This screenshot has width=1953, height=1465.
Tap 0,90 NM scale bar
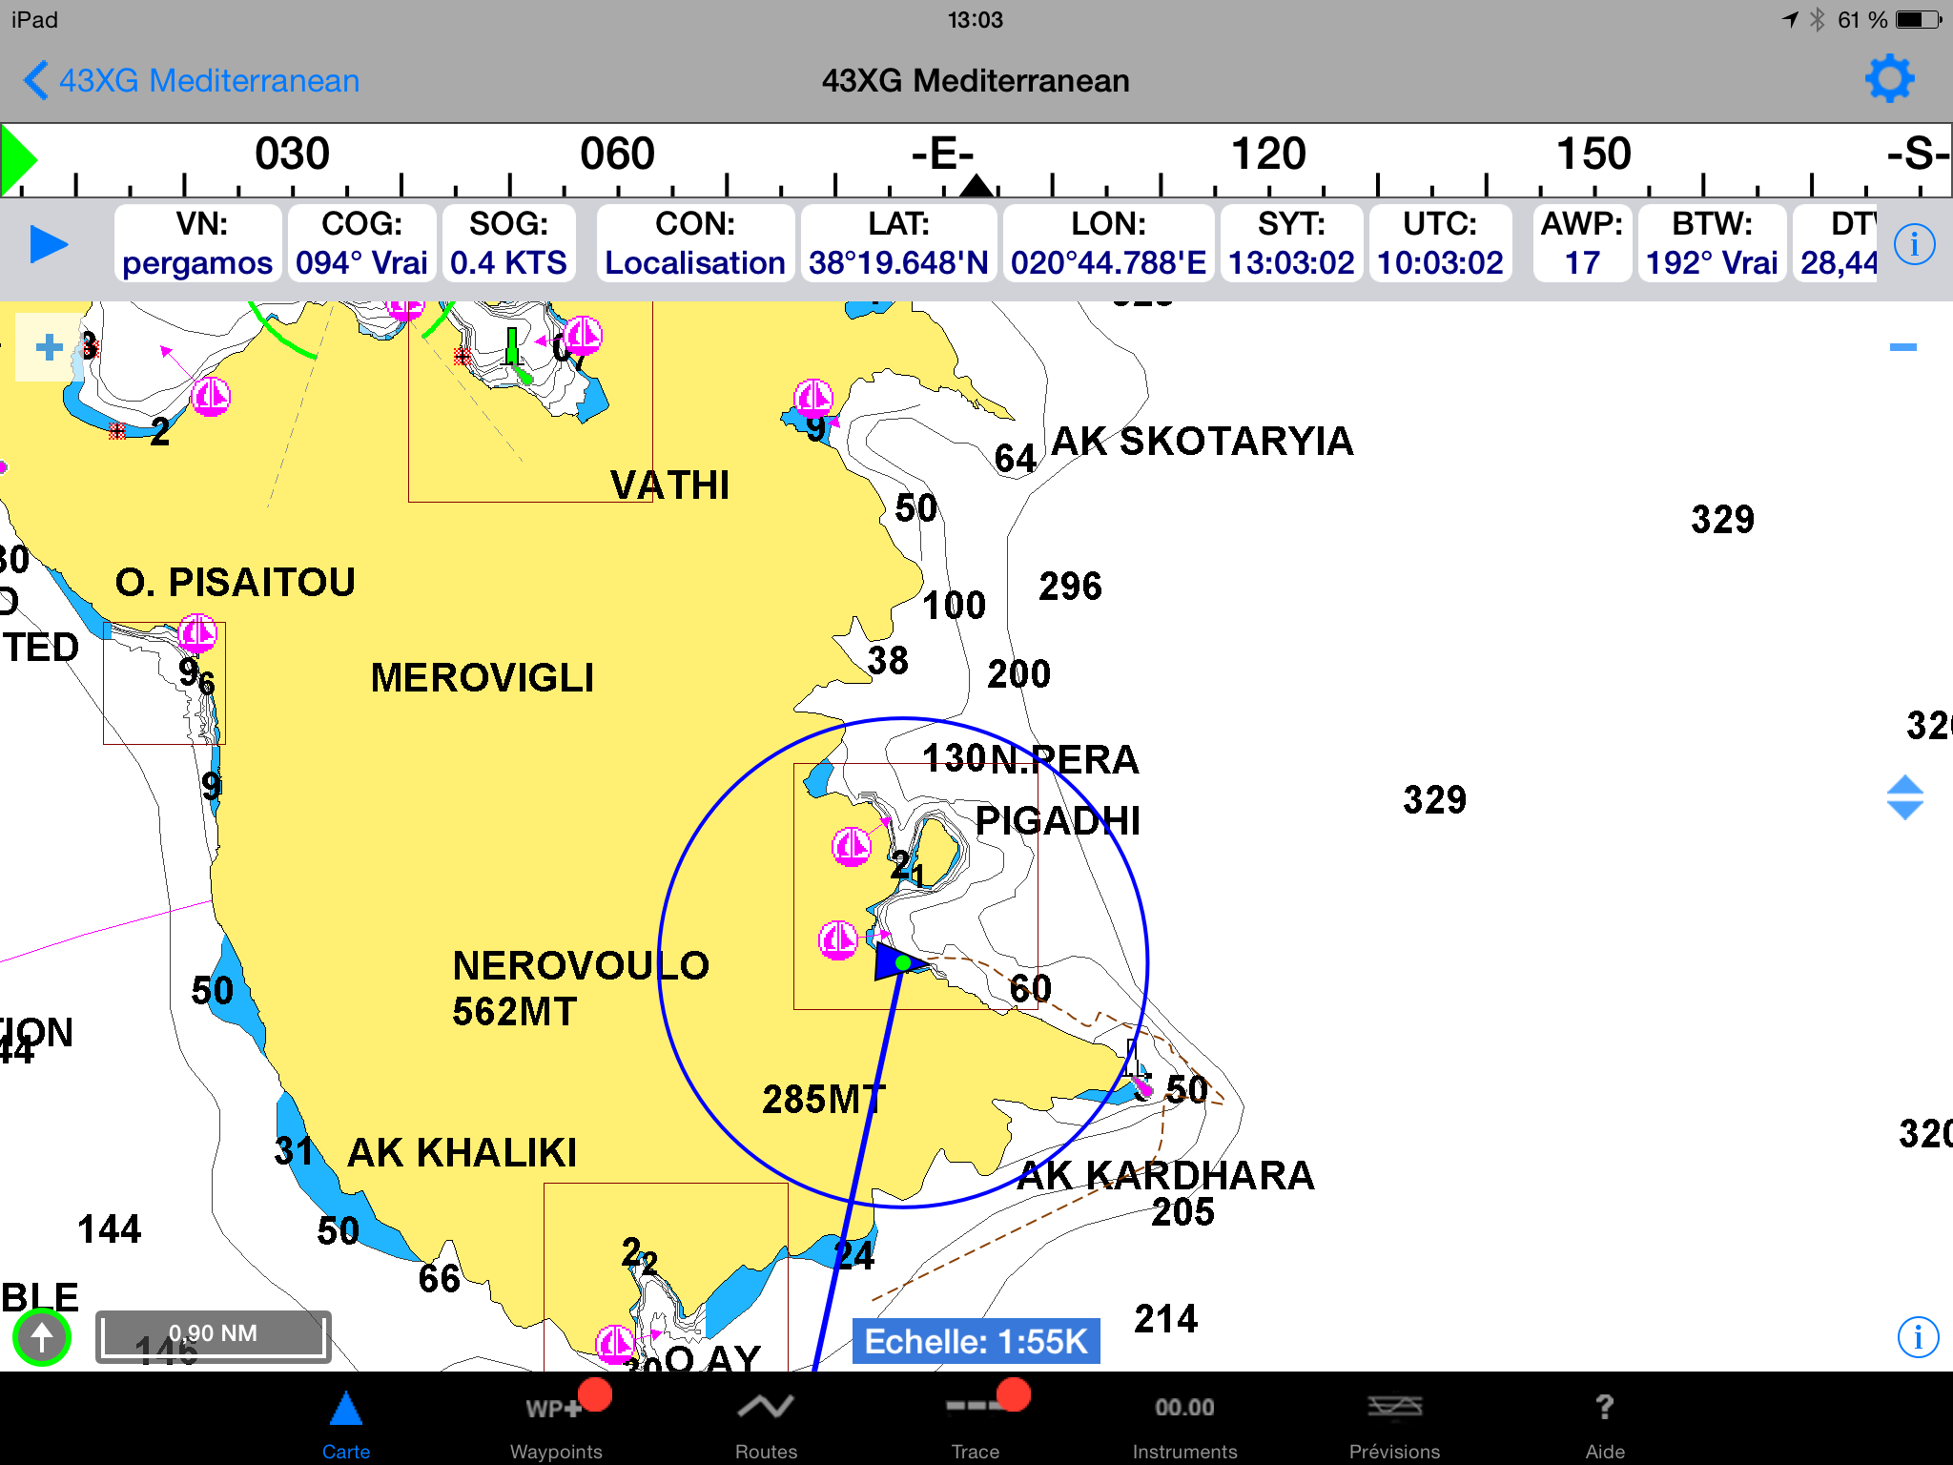click(x=214, y=1335)
